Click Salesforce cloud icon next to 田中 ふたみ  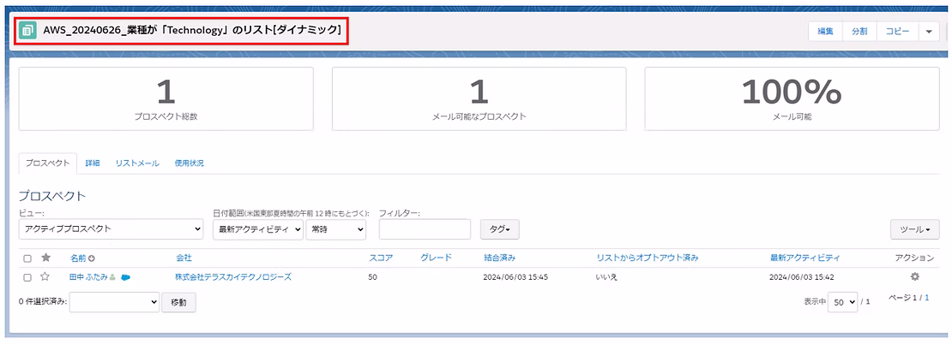(126, 277)
